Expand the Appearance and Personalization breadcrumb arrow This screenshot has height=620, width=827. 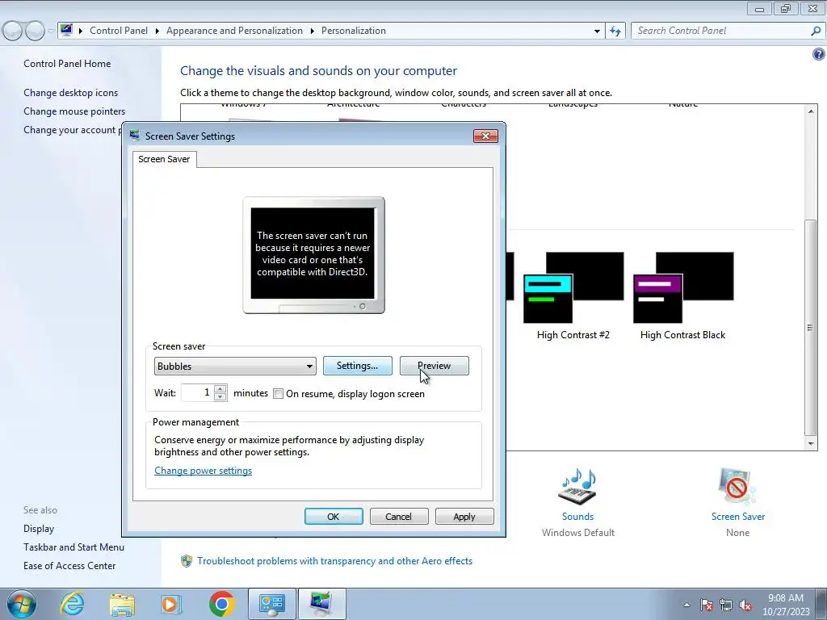(x=313, y=31)
